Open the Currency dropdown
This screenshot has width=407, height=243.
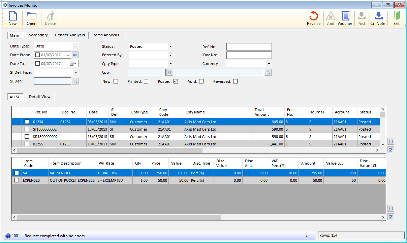[x=269, y=63]
